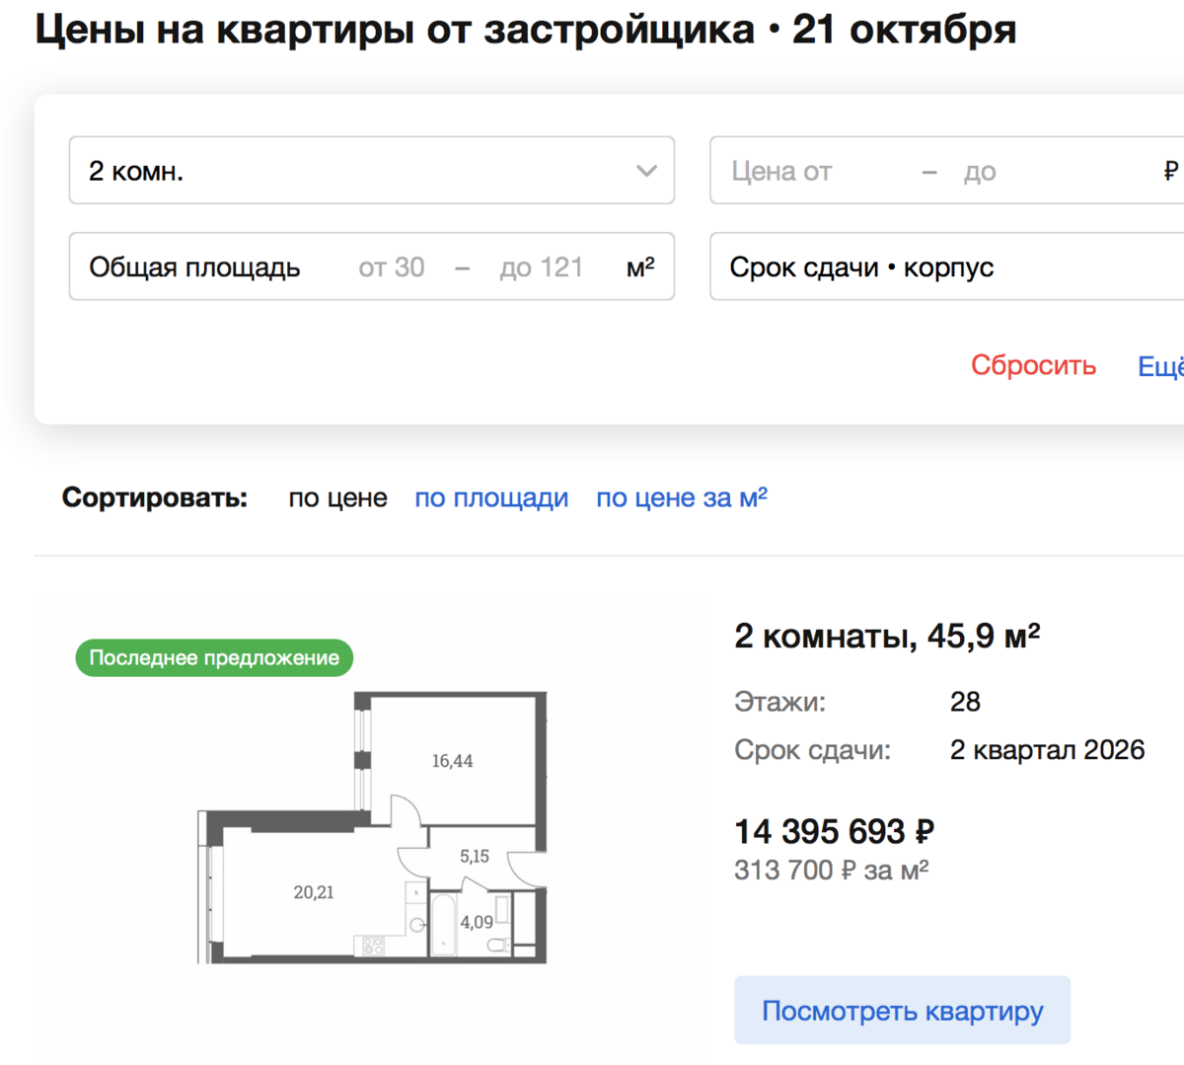Viewport: 1184px width, 1065px height.
Task: Sort listings 'по цене за м²'
Action: (x=682, y=497)
